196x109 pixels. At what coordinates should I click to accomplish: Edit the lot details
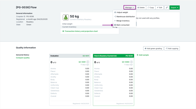160,7
